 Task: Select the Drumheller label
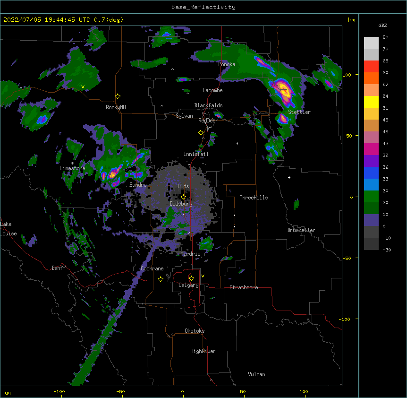(x=301, y=230)
